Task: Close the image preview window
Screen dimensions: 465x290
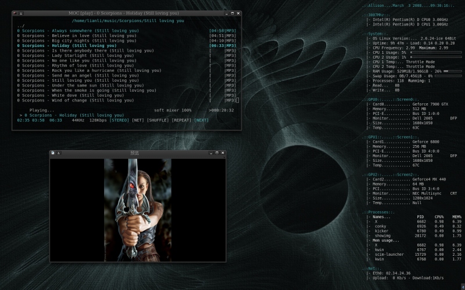Action: 223,153
